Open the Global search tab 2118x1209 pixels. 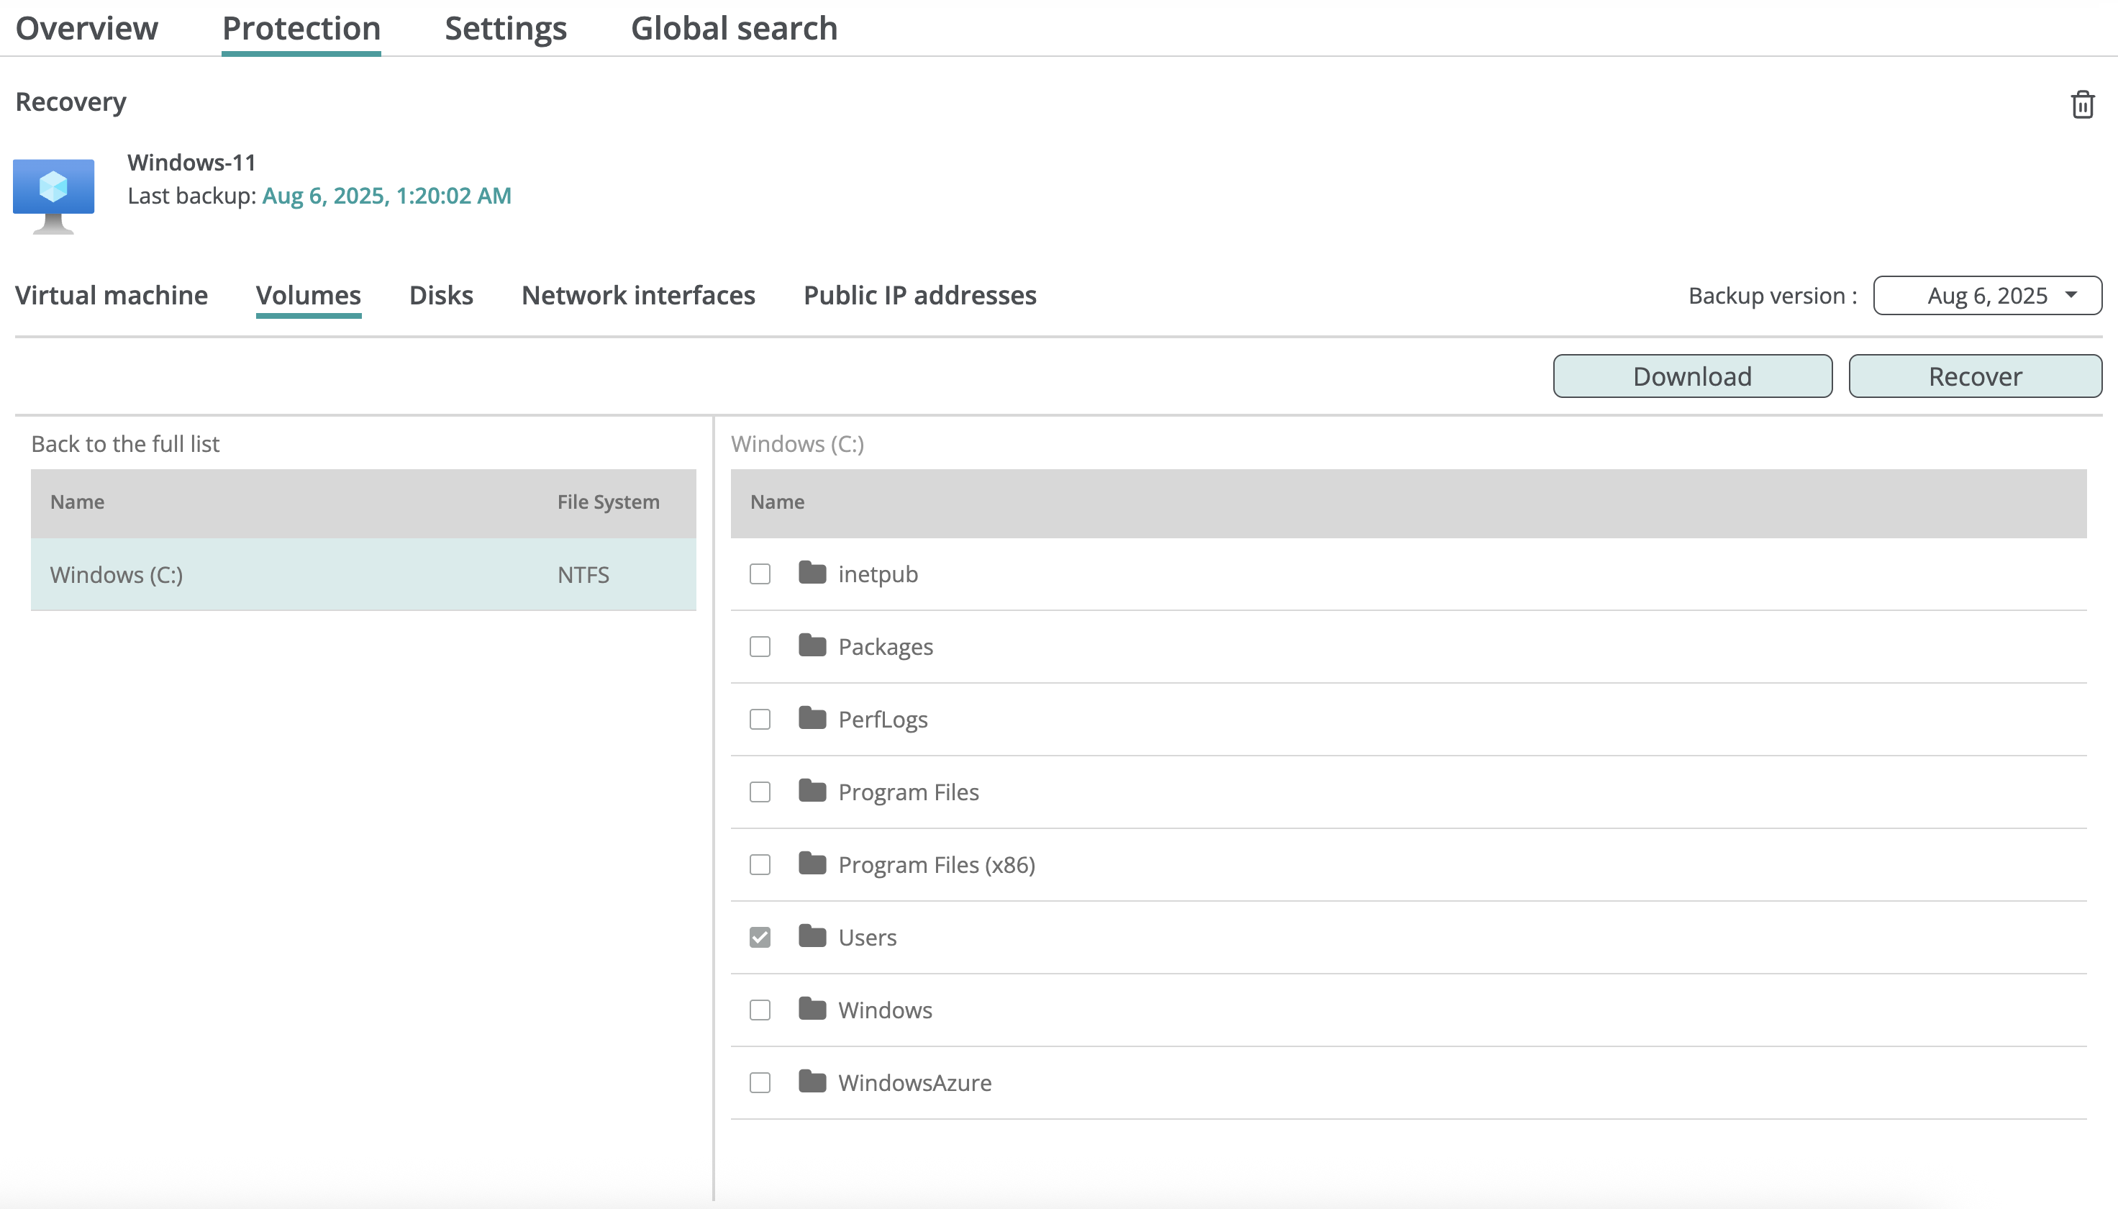click(734, 28)
